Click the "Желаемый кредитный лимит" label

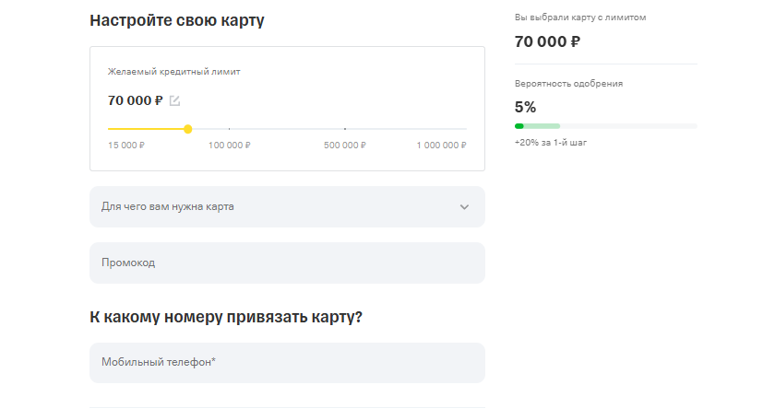174,71
